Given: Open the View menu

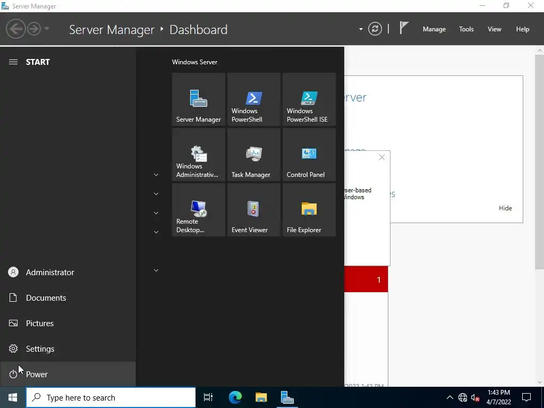Looking at the screenshot, I should (495, 29).
